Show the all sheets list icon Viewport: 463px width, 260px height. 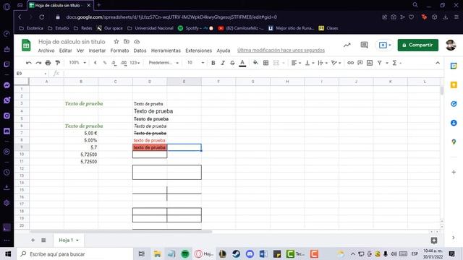43,240
